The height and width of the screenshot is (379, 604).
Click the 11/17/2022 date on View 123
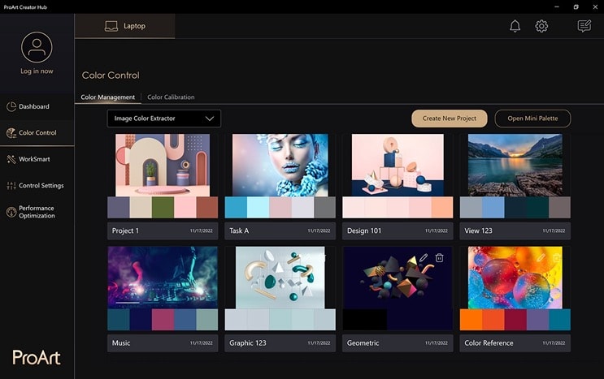coord(554,230)
